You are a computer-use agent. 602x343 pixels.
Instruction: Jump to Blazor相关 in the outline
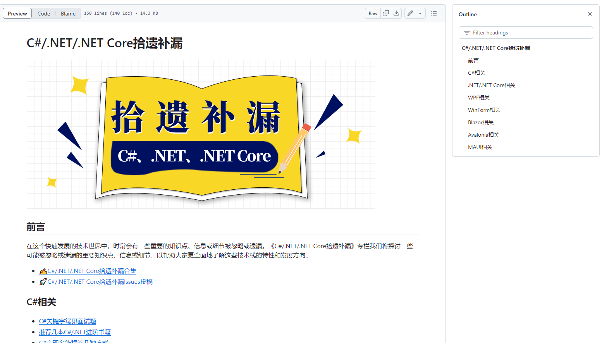[481, 122]
